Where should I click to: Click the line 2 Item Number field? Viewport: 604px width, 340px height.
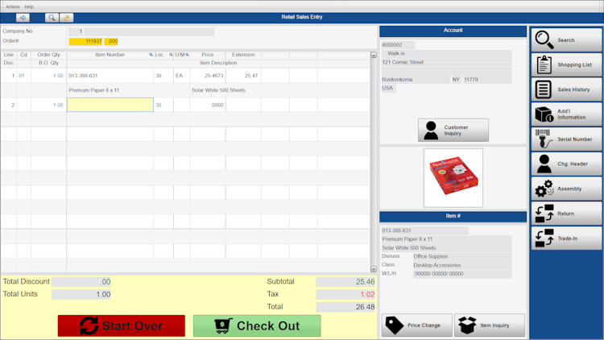tap(110, 105)
